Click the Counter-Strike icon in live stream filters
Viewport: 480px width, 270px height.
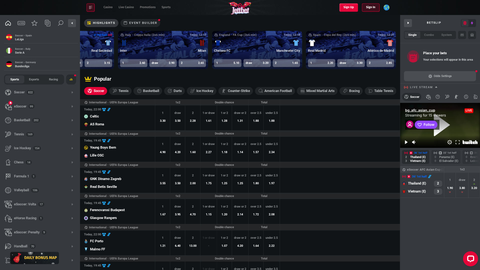click(x=456, y=97)
